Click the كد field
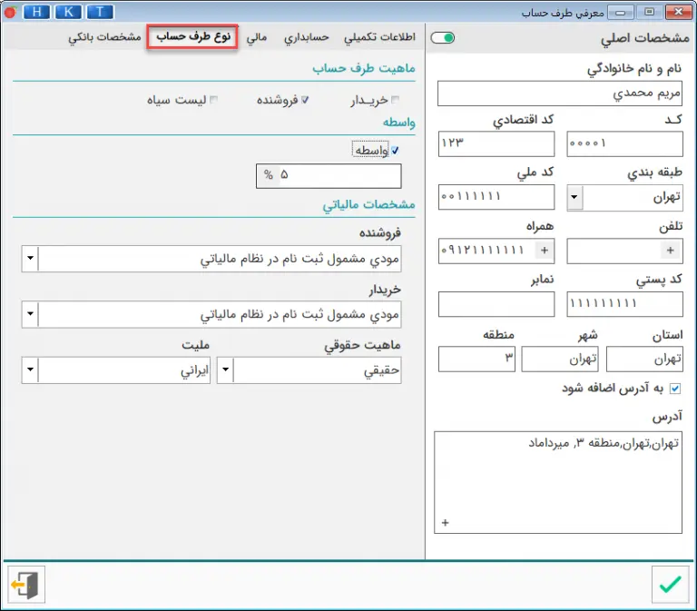The height and width of the screenshot is (611, 697). 624,143
